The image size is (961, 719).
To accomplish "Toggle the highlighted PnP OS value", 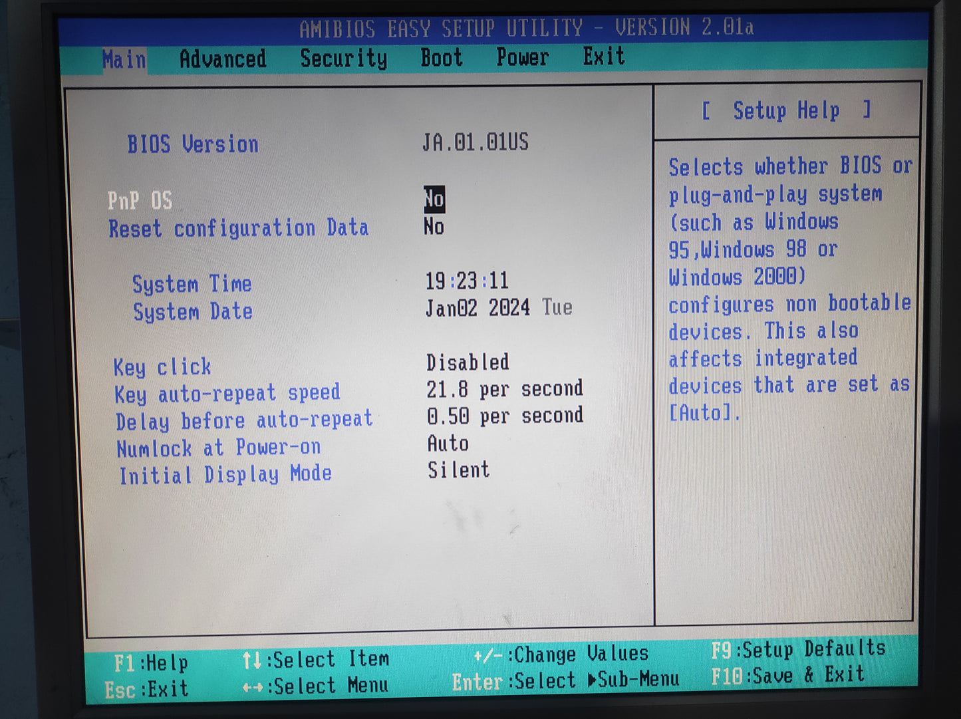I will (434, 199).
